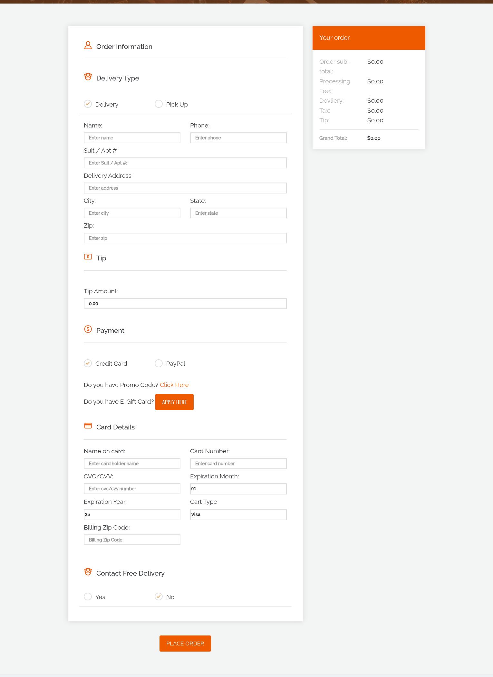The width and height of the screenshot is (493, 677).
Task: Click the 'Your order' header text
Action: [334, 38]
